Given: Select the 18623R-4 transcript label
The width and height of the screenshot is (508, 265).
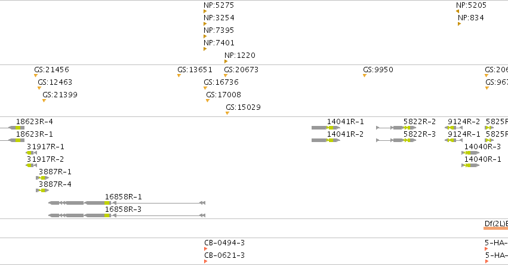Looking at the screenshot, I should [35, 122].
